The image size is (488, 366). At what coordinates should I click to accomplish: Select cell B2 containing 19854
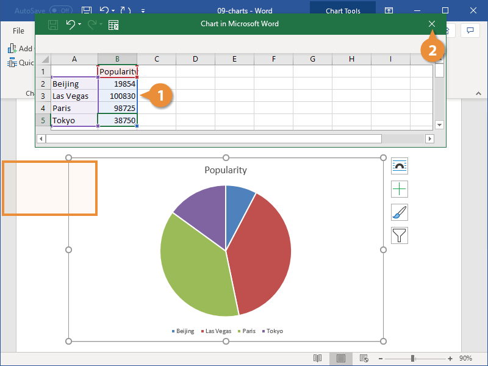click(x=117, y=84)
